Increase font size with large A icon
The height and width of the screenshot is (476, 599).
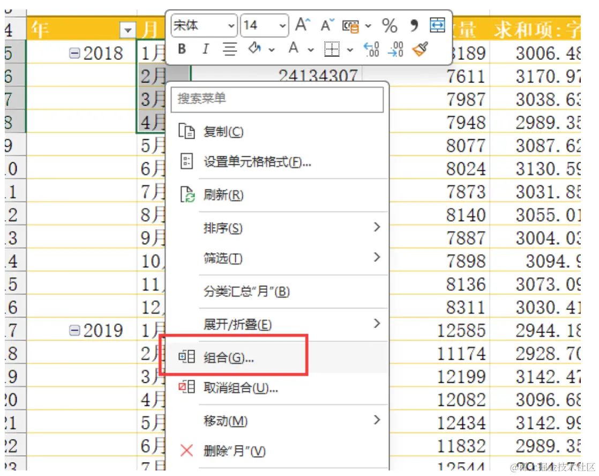coord(303,25)
